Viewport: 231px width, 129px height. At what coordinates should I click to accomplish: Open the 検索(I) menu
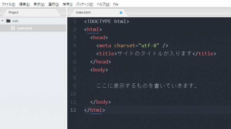coord(68,4)
